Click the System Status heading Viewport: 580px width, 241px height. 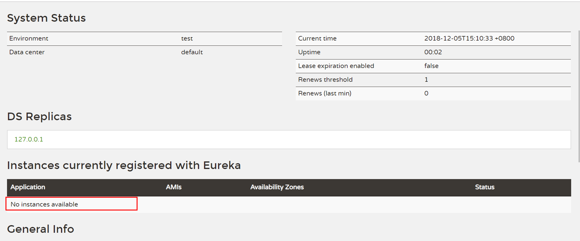pos(46,18)
